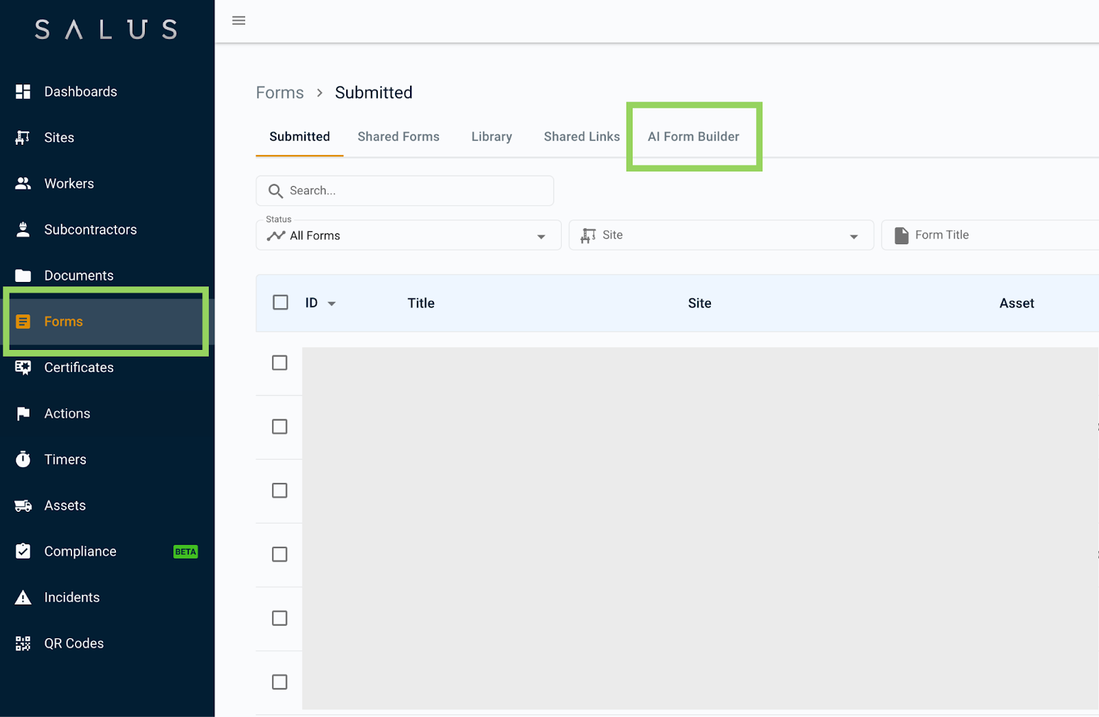Open the Documents folder icon
The width and height of the screenshot is (1099, 717).
[x=23, y=275]
